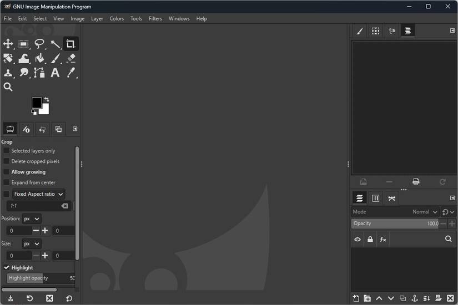The height and width of the screenshot is (305, 458).
Task: Open the Layer menu
Action: click(x=97, y=18)
